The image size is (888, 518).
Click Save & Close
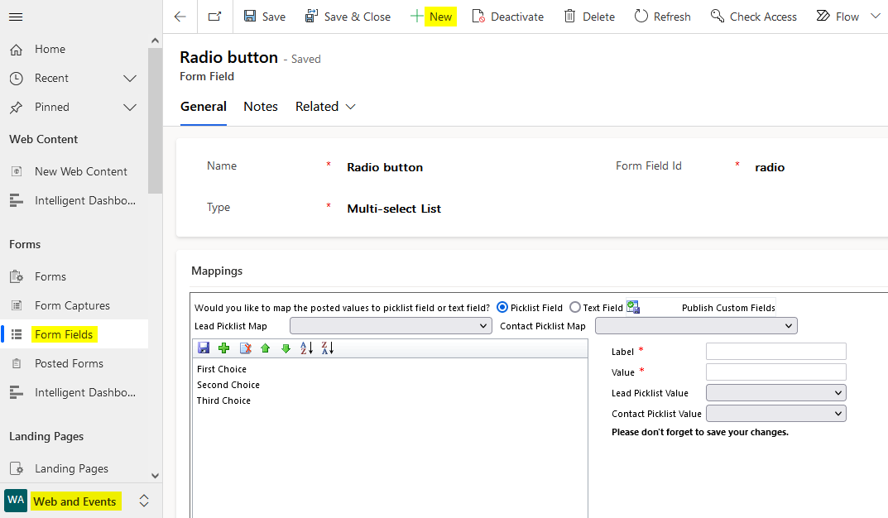(x=347, y=17)
